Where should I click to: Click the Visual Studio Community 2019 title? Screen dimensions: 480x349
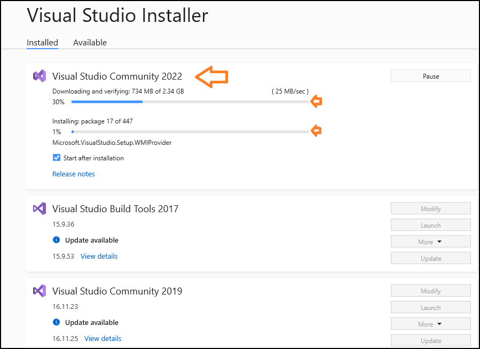coord(117,291)
